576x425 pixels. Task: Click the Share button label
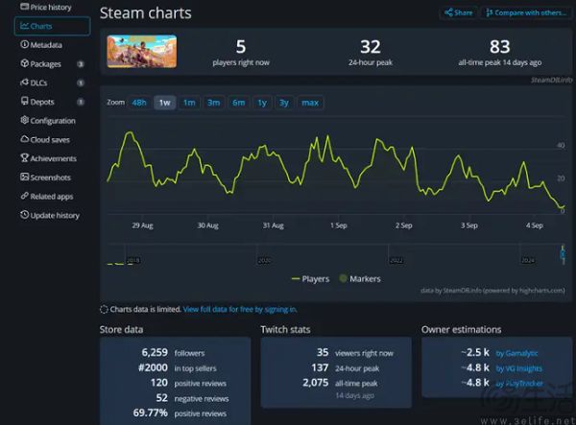[464, 12]
